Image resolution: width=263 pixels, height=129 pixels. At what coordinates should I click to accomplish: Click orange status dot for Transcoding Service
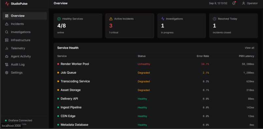click(x=58, y=81)
